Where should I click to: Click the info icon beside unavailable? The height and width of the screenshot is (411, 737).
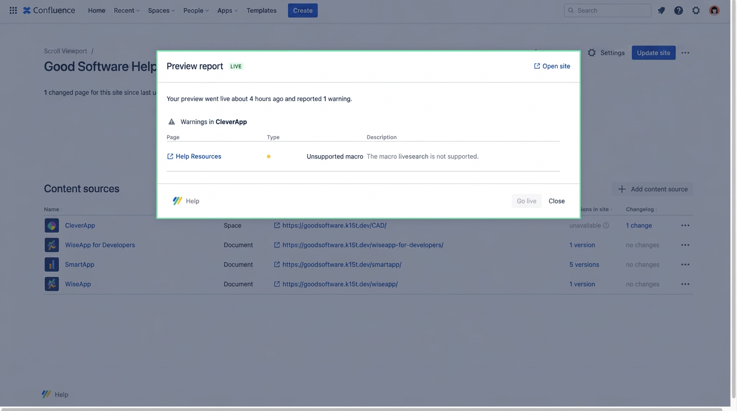click(606, 225)
